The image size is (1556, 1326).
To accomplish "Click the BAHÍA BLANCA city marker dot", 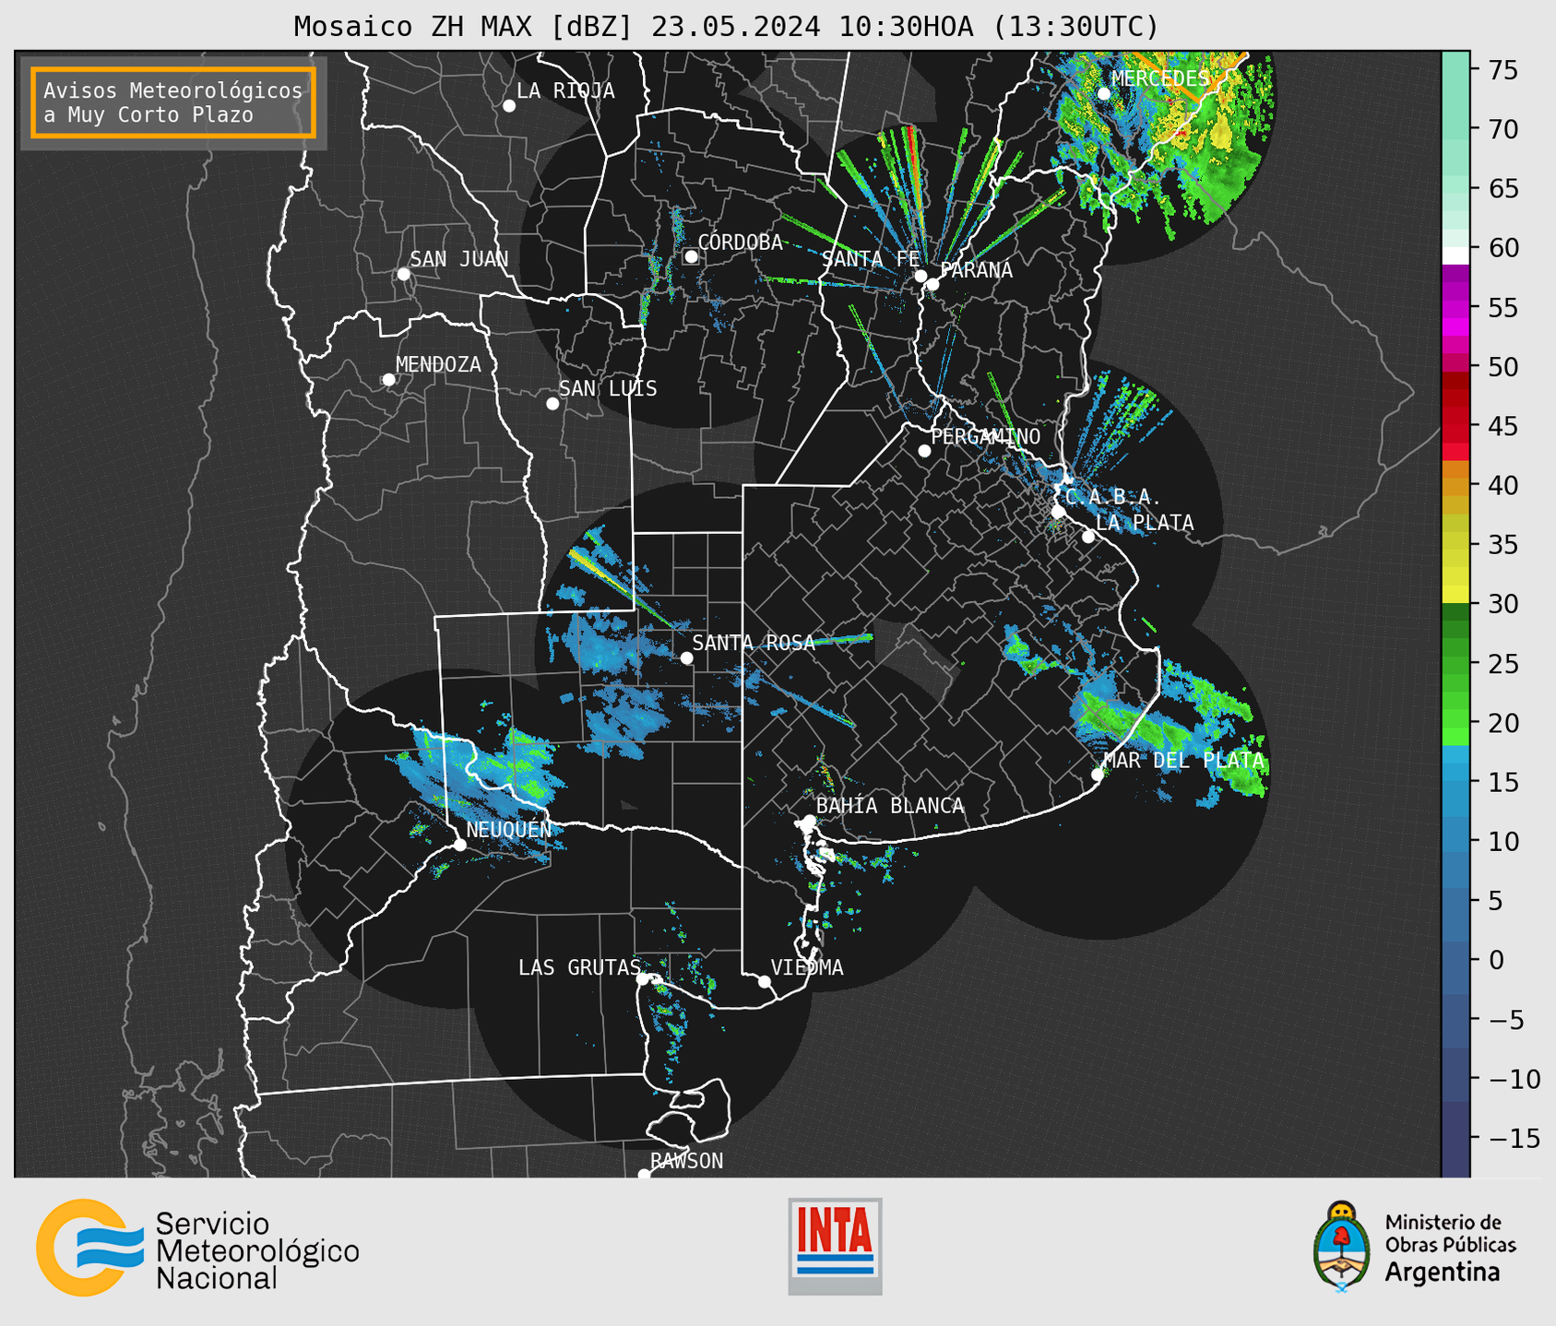I will pos(809,821).
